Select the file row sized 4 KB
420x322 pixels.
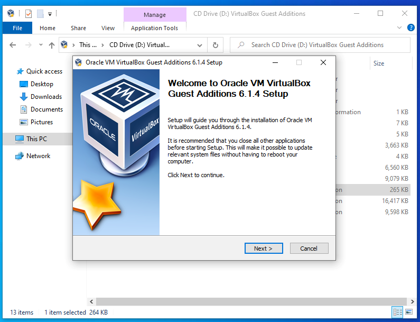[x=373, y=157]
